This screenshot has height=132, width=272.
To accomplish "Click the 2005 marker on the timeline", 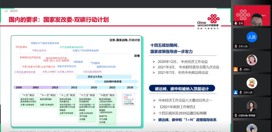I will [x=36, y=87].
